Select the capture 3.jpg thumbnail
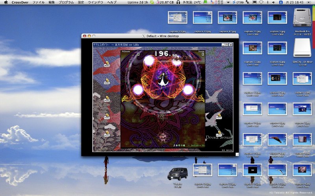Screen dimensions: 315x196 (x=302, y=140)
